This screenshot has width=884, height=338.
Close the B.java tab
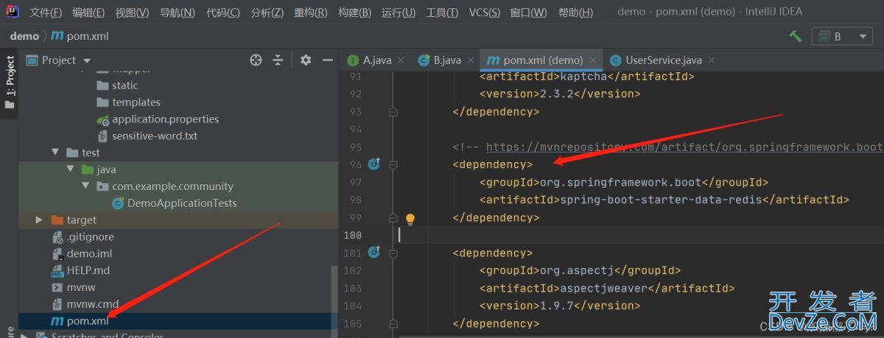pos(469,60)
